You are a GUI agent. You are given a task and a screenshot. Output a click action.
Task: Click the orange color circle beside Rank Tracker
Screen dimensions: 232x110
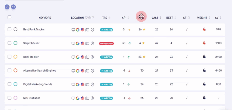(15, 57)
